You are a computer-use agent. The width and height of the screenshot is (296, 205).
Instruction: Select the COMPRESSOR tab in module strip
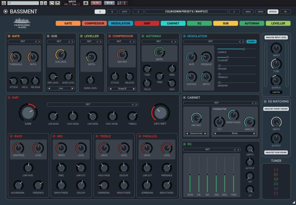(x=95, y=23)
